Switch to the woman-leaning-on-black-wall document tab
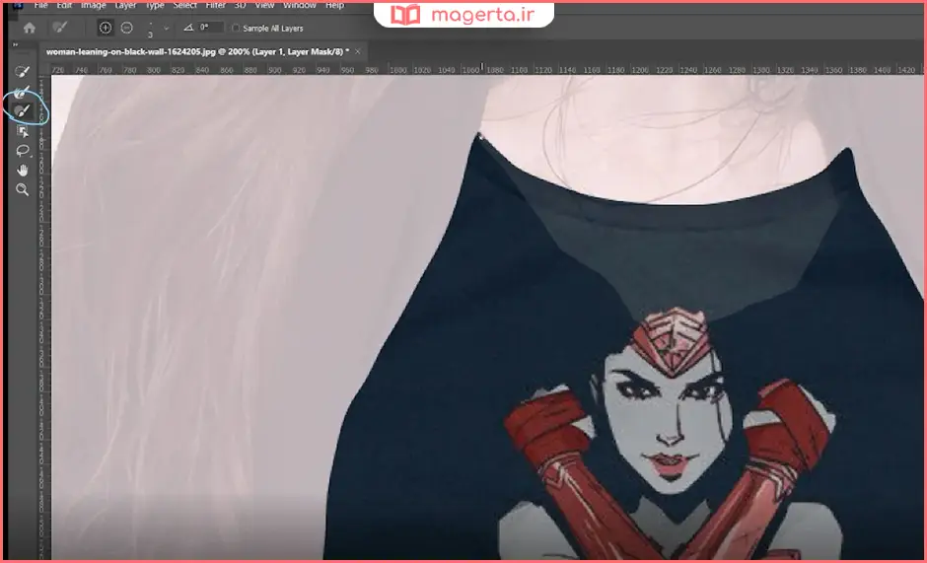The width and height of the screenshot is (927, 563). coord(197,52)
